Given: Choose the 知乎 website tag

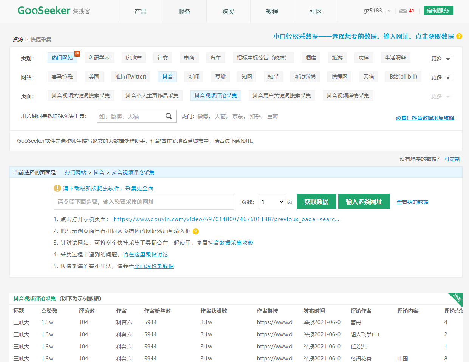Looking at the screenshot, I should [273, 77].
